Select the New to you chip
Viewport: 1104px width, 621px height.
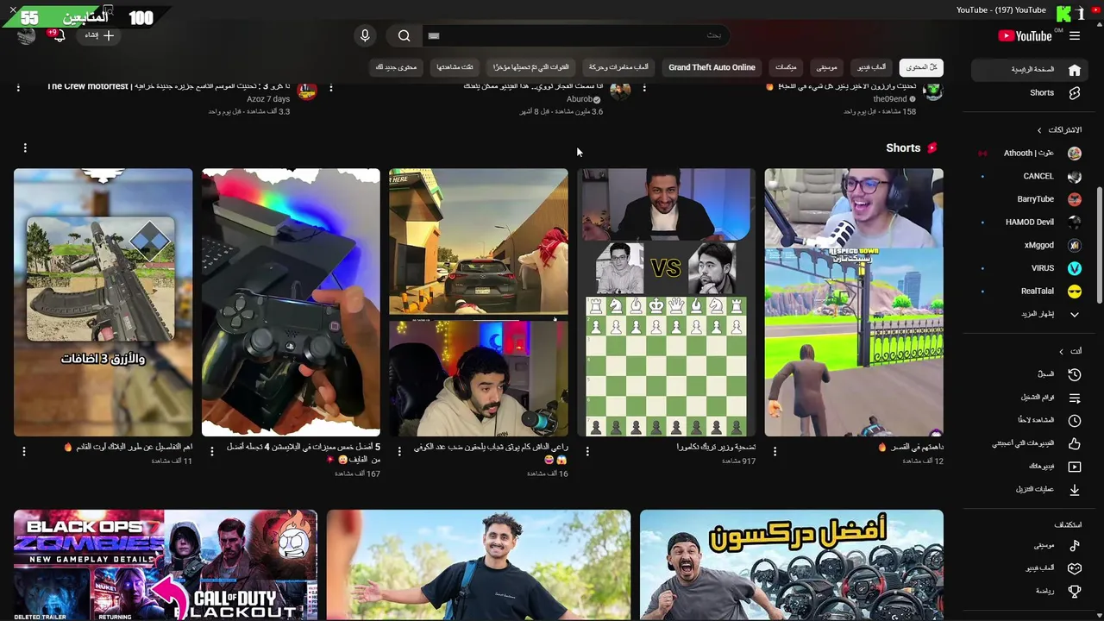[396, 67]
